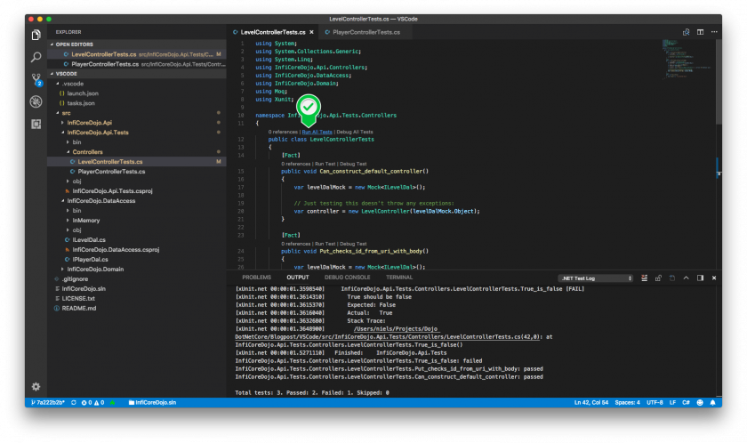This screenshot has height=443, width=747.
Task: Open errors and warnings count in status bar
Action: (92, 402)
